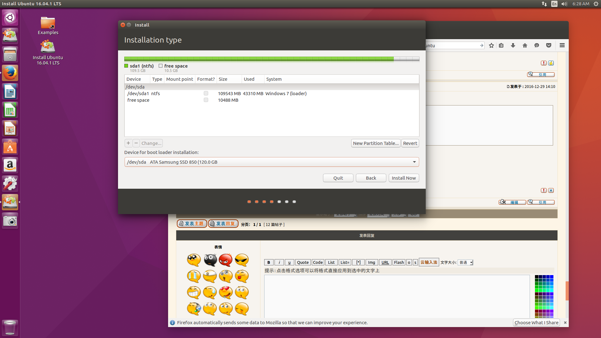Open the sound volume indicator
This screenshot has width=601, height=338.
tap(564, 4)
